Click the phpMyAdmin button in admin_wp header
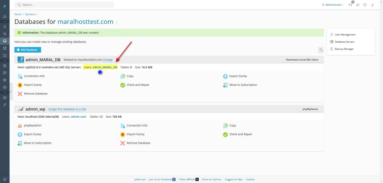383x183 pixels. tap(310, 109)
